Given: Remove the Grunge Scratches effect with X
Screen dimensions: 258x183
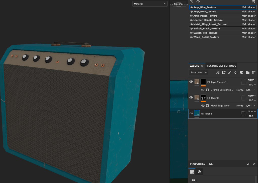Looking at the screenshot, I should (x=254, y=90).
